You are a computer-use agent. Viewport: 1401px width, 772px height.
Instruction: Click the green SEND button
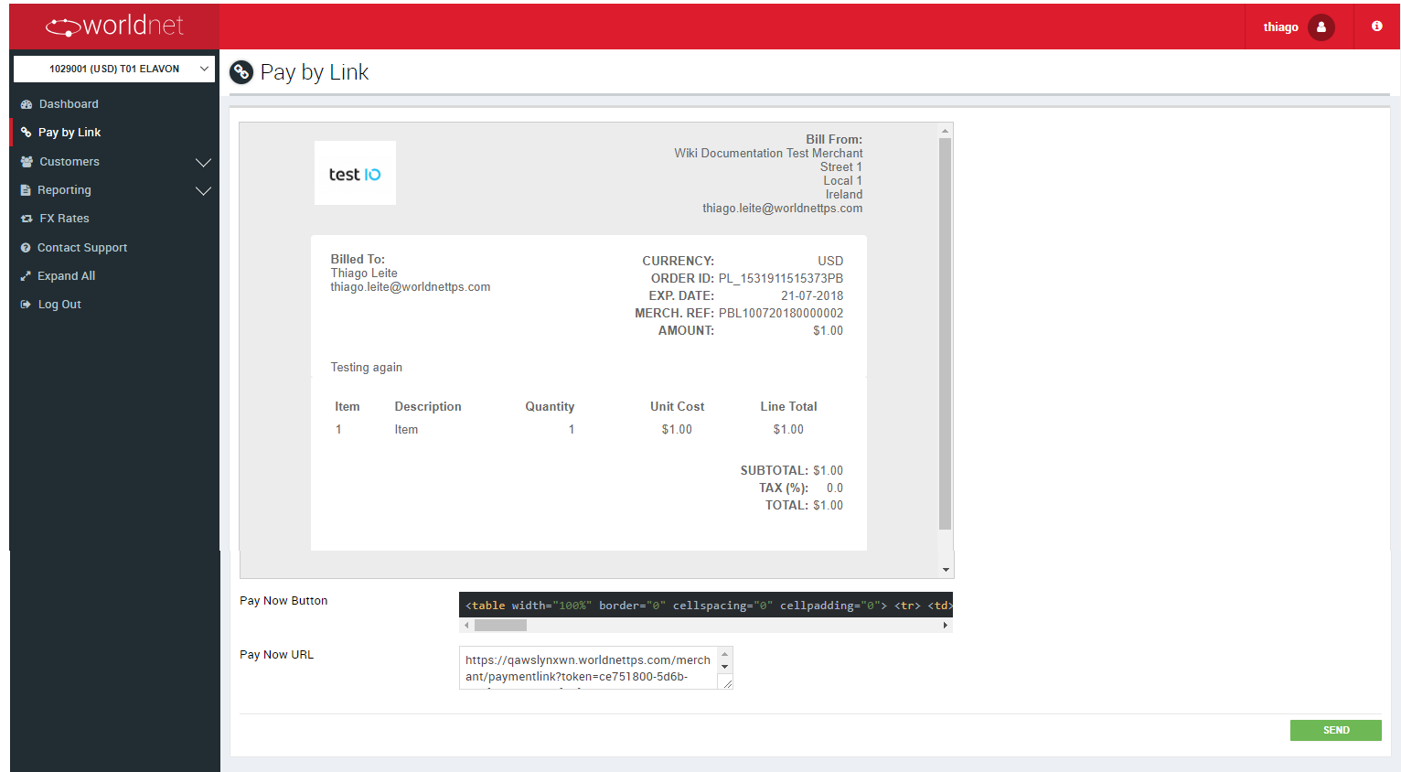pyautogui.click(x=1336, y=730)
